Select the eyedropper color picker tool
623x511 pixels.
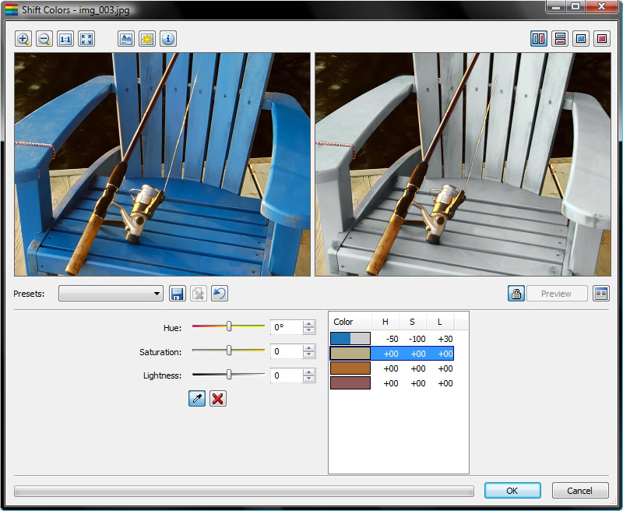tap(197, 399)
